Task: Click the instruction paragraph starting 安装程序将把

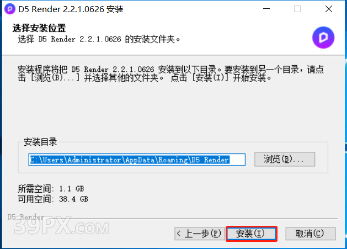Action: (x=170, y=73)
